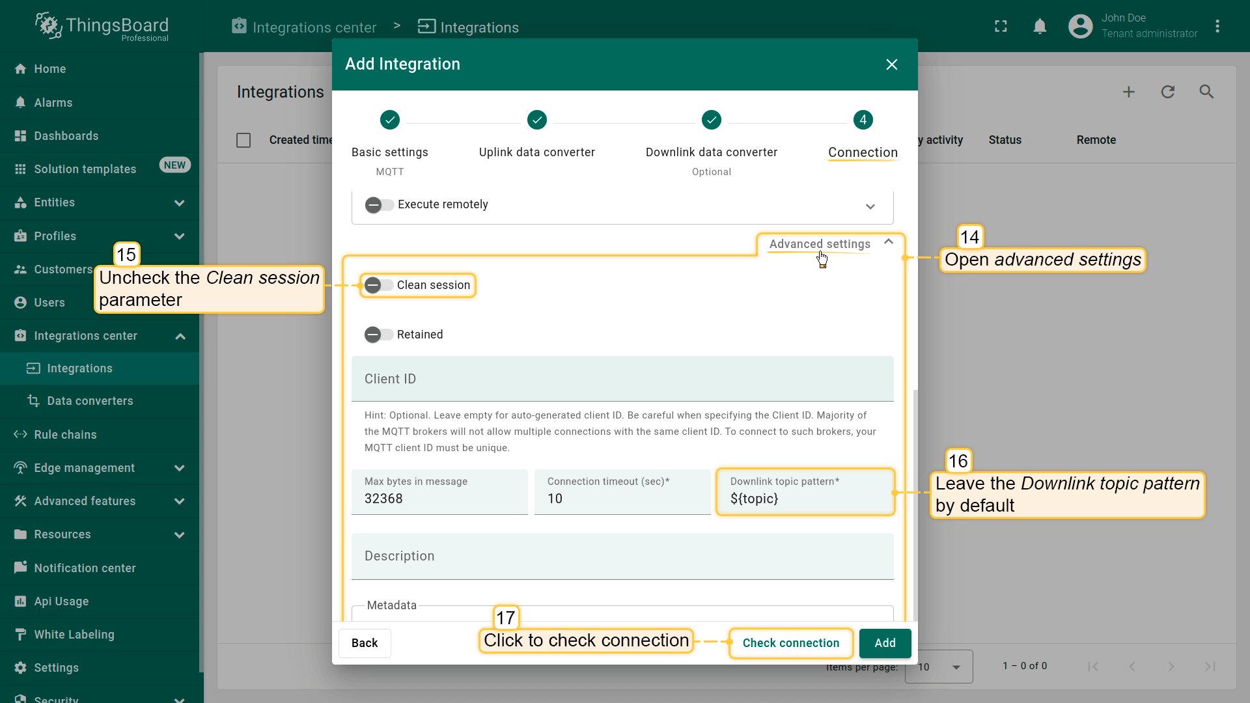This screenshot has height=703, width=1250.
Task: Open the items per page dropdown
Action: (938, 667)
